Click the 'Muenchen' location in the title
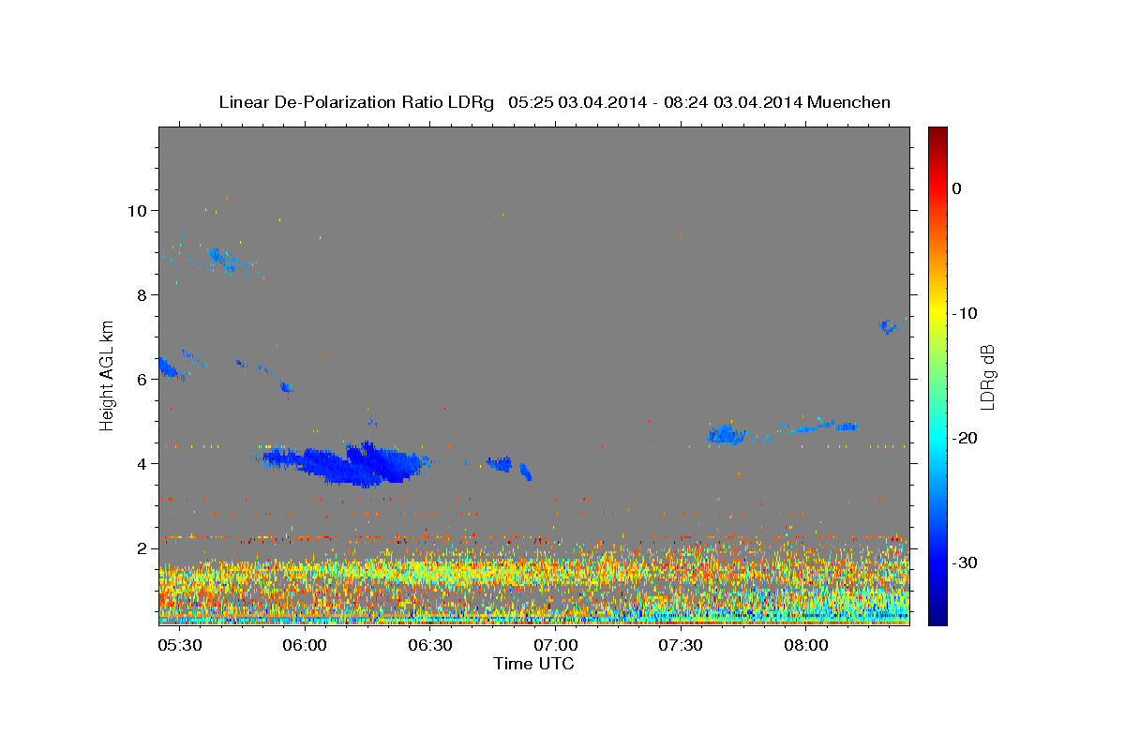The width and height of the screenshot is (1125, 750). pyautogui.click(x=848, y=102)
